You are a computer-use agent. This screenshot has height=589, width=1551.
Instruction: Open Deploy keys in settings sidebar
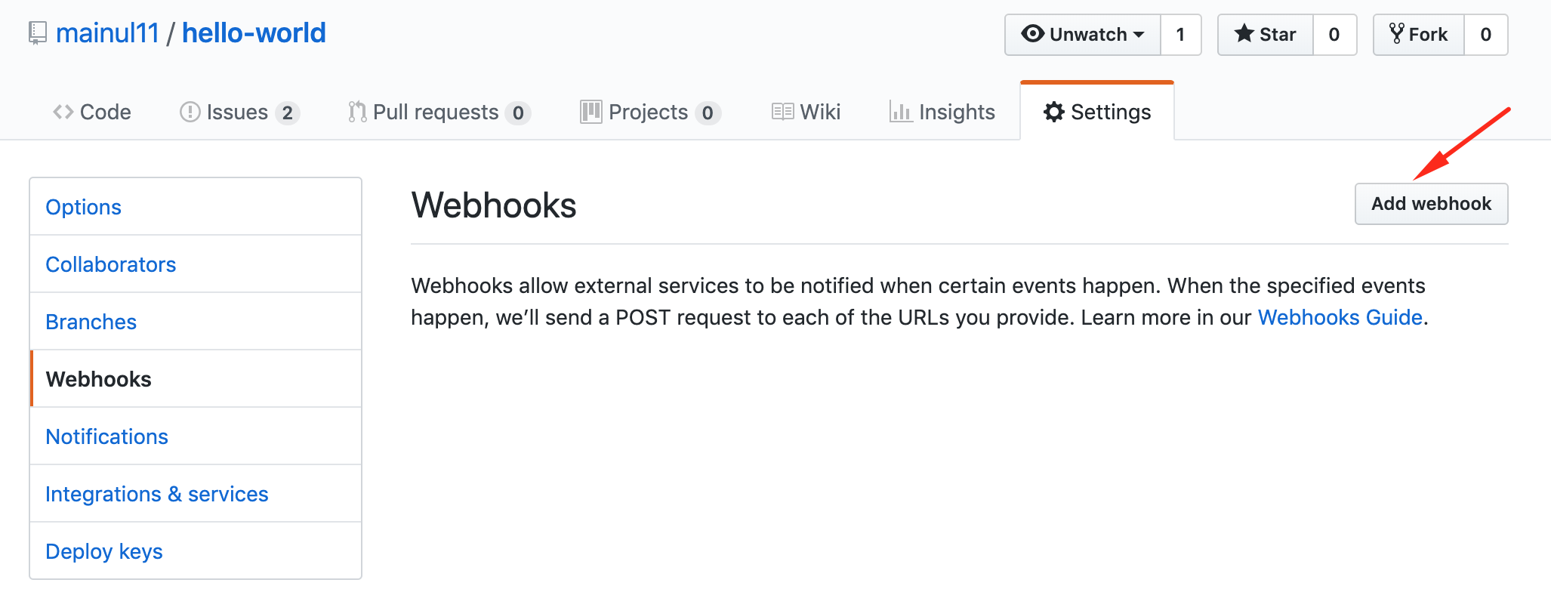[x=196, y=551]
